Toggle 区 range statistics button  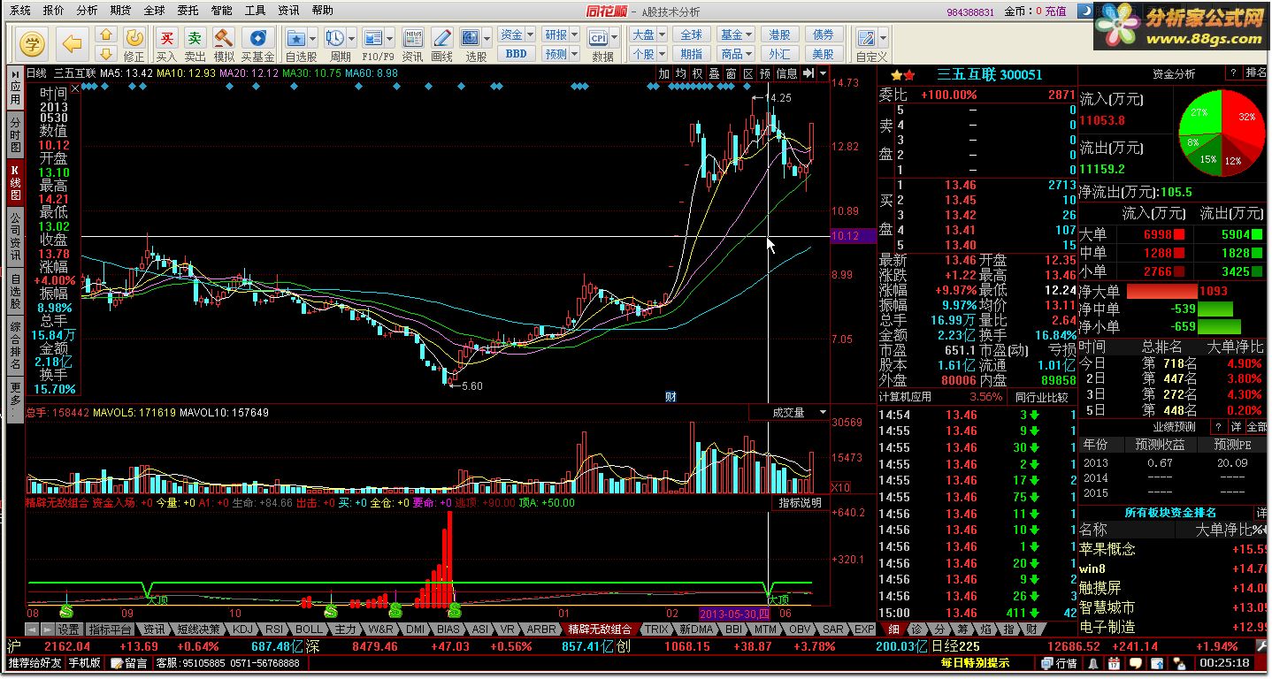pyautogui.click(x=748, y=73)
